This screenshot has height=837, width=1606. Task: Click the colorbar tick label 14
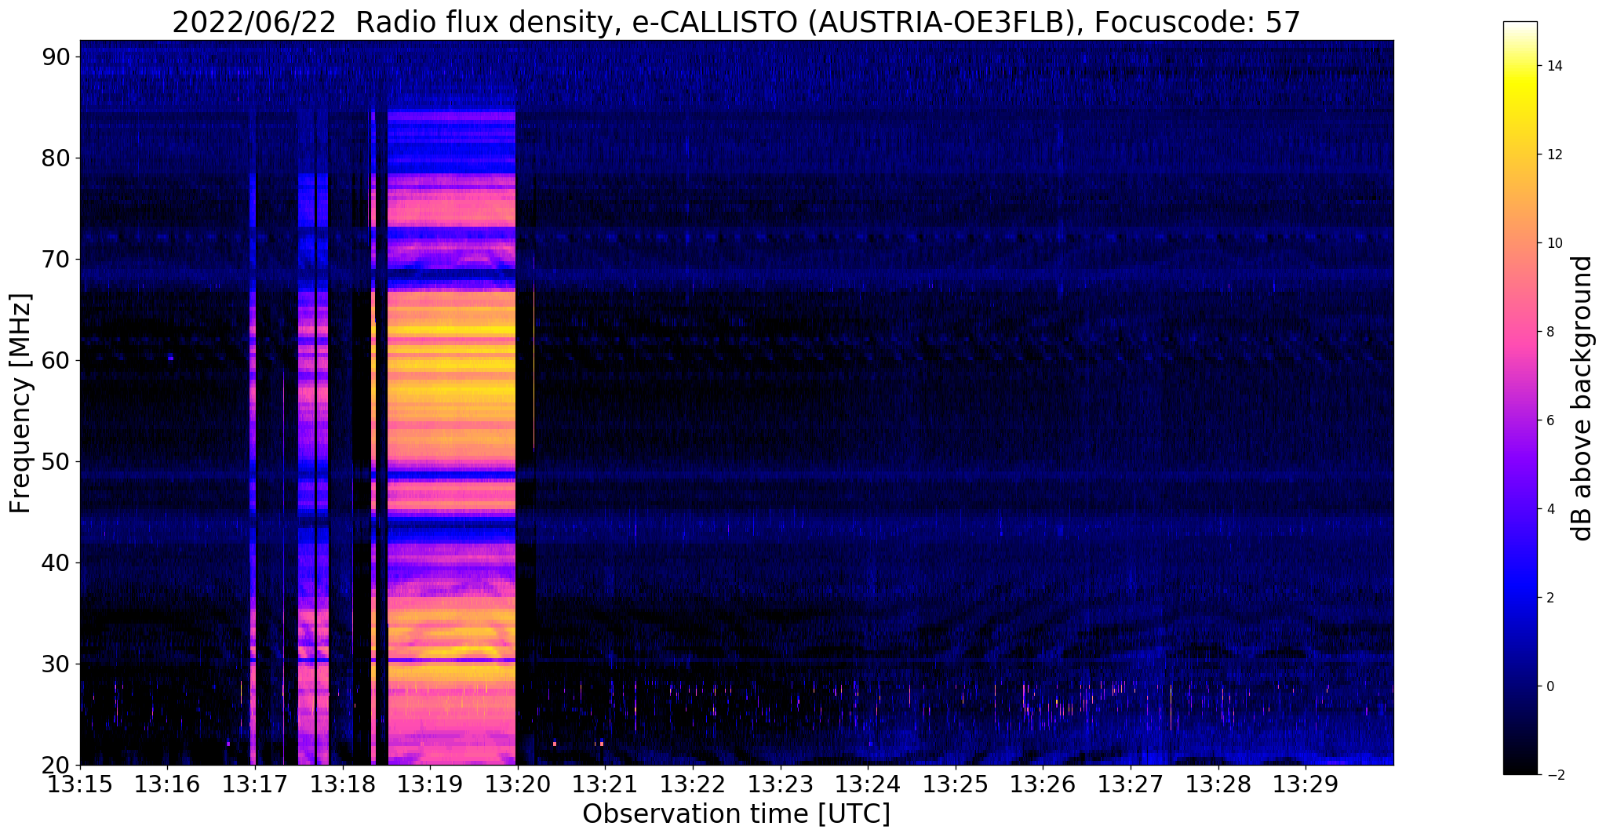click(1554, 66)
